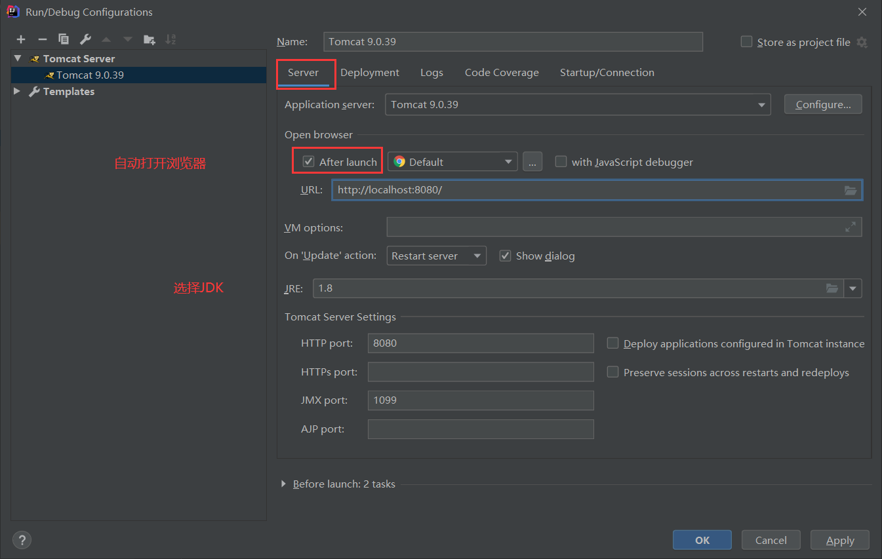
Task: Open On 'Update' action Restart server dropdown
Action: tap(437, 256)
